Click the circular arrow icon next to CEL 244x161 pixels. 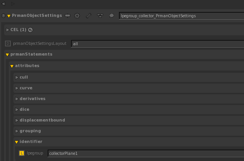pyautogui.click(x=31, y=30)
